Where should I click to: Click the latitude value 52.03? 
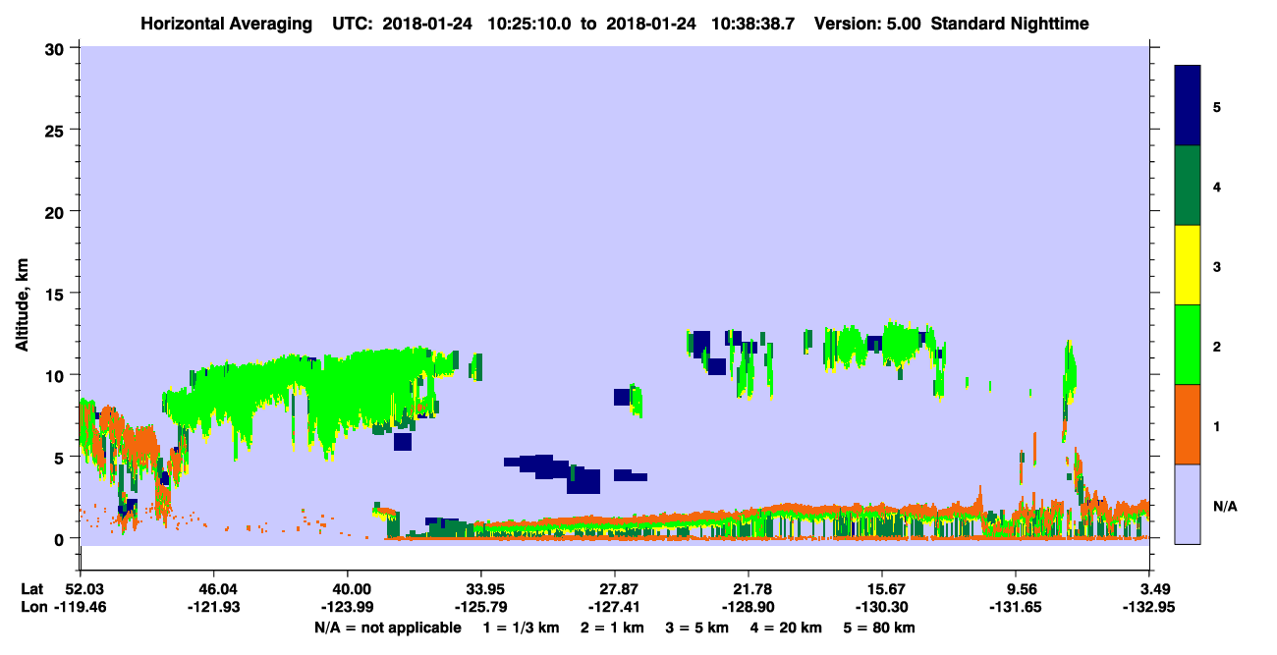(x=80, y=588)
